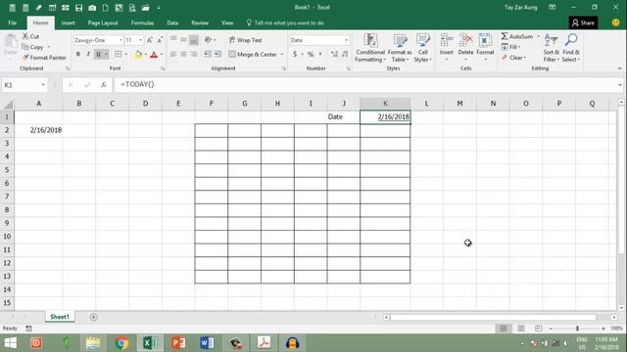Click the Print Preview icon in quick access toolbar
Screen dimensions: 627x352
(132, 8)
